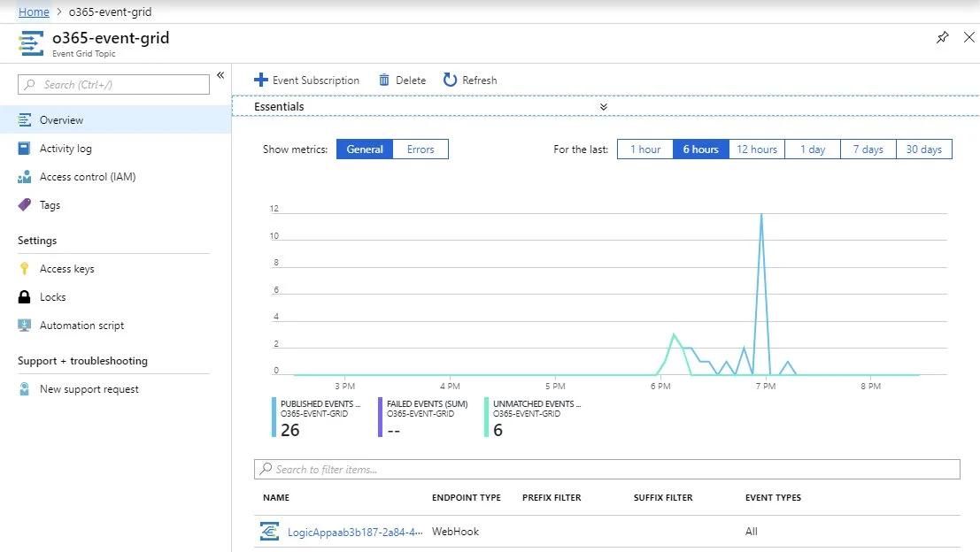Click the Home breadcrumb link
The width and height of the screenshot is (980, 552).
34,12
